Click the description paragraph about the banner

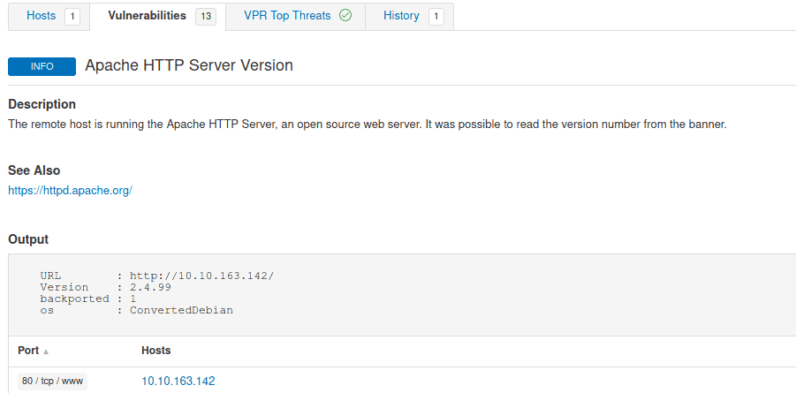(368, 125)
